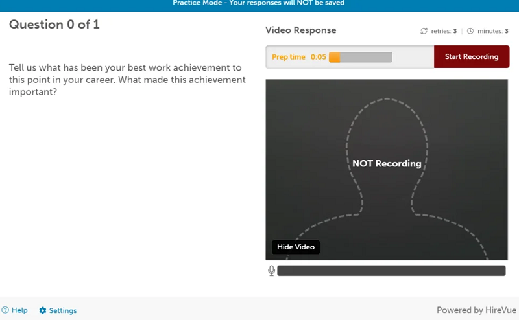The width and height of the screenshot is (519, 320).
Task: Click the retries refresh arrows icon
Action: pos(424,31)
